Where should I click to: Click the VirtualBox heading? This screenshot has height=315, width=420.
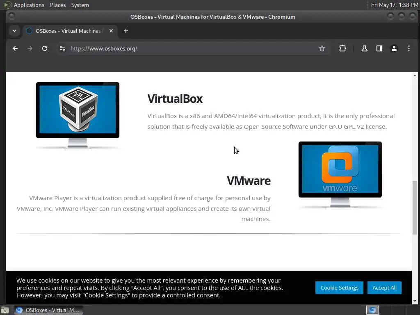(175, 99)
